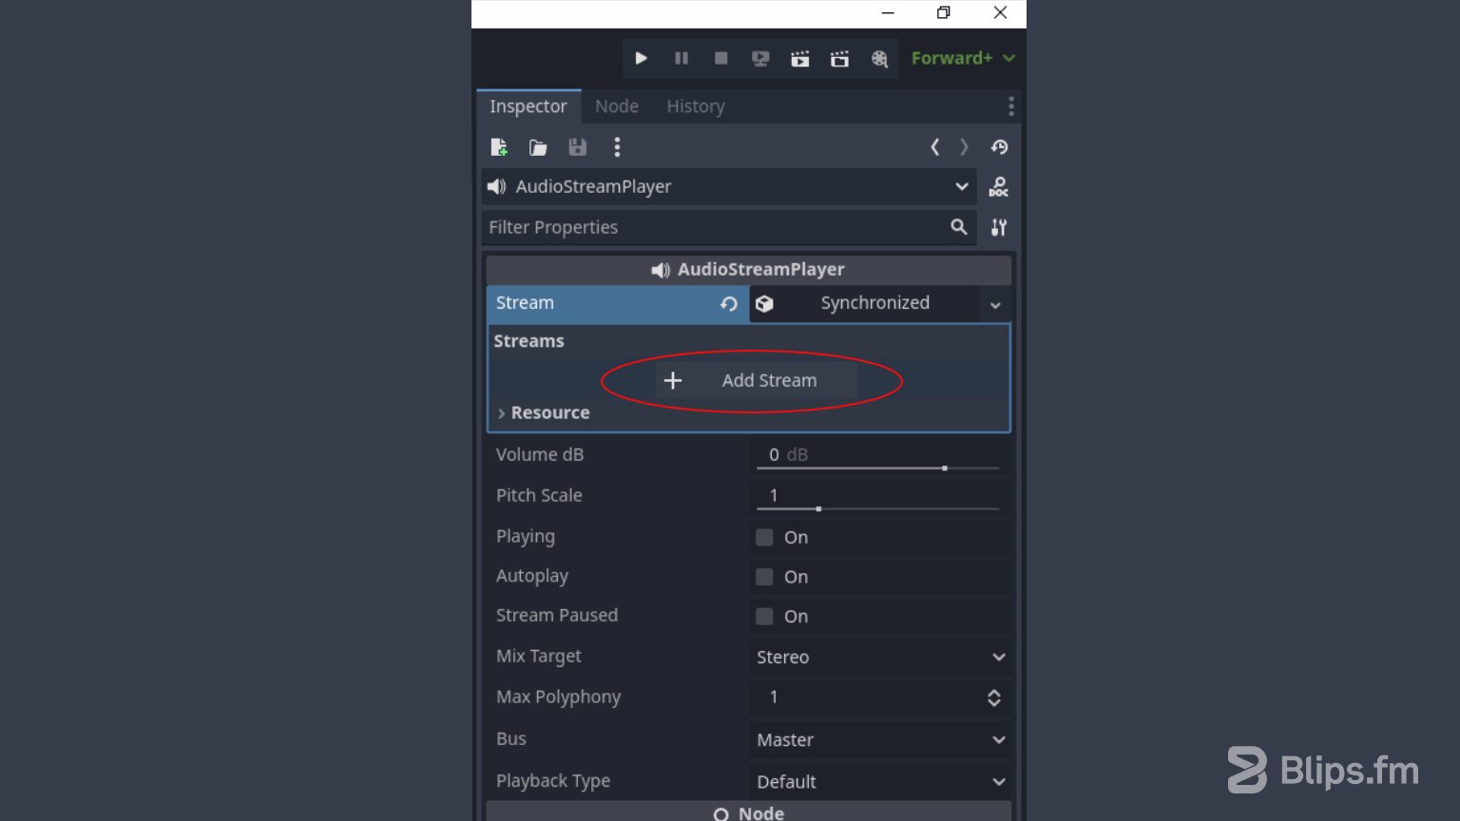
Task: Save the currently edited resource
Action: coord(577,147)
